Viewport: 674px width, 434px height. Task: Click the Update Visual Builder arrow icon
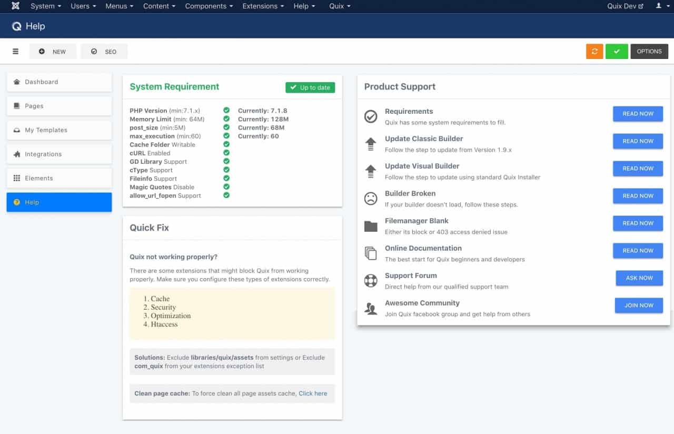click(x=371, y=171)
